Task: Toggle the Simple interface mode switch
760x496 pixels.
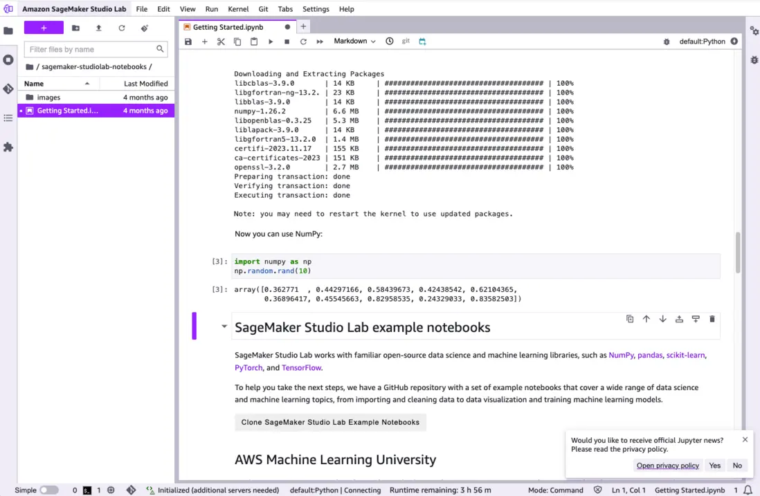Action: tap(48, 490)
